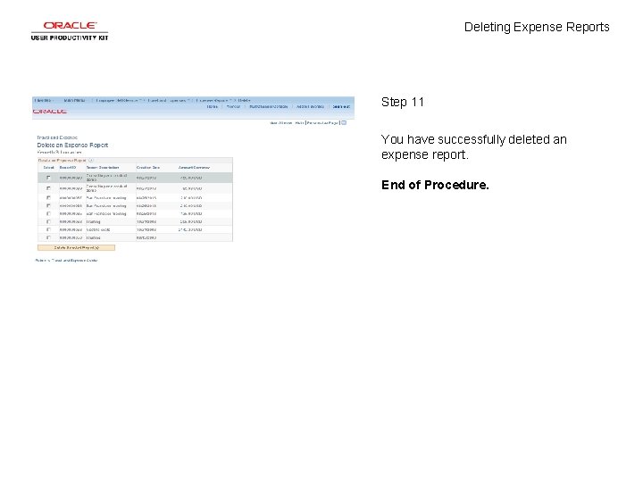Click the Sign out link
This screenshot has height=482, width=643.
click(341, 106)
